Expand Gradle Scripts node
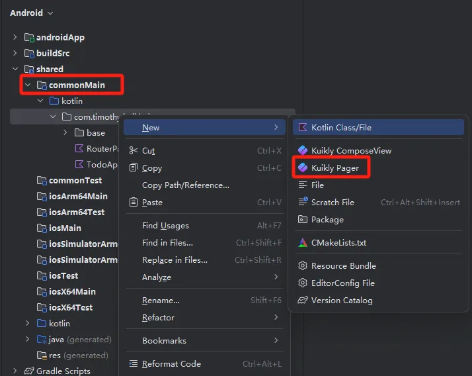472x376 pixels. [x=15, y=371]
